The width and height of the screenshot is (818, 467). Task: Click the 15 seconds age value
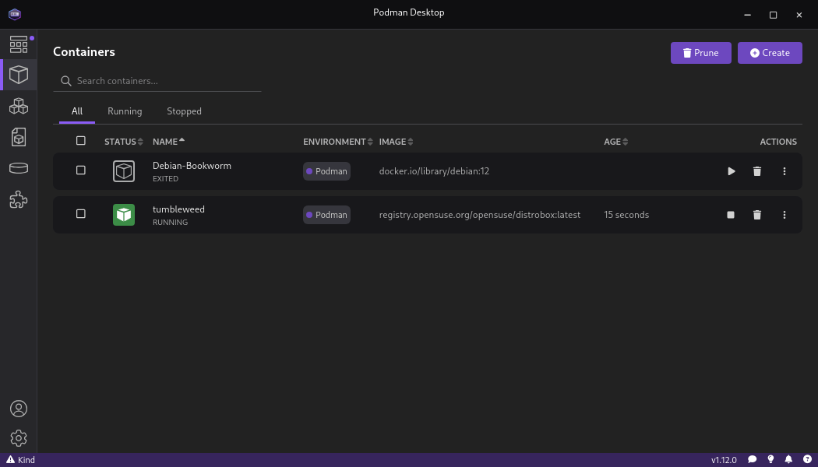click(x=626, y=215)
